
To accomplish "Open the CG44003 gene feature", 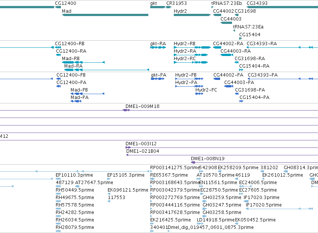I will [x=226, y=23].
